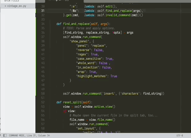Image resolution: width=191 pixels, height=138 pixels.
Task: Click 'False' on the "in_selection" line
Action: (106, 67)
